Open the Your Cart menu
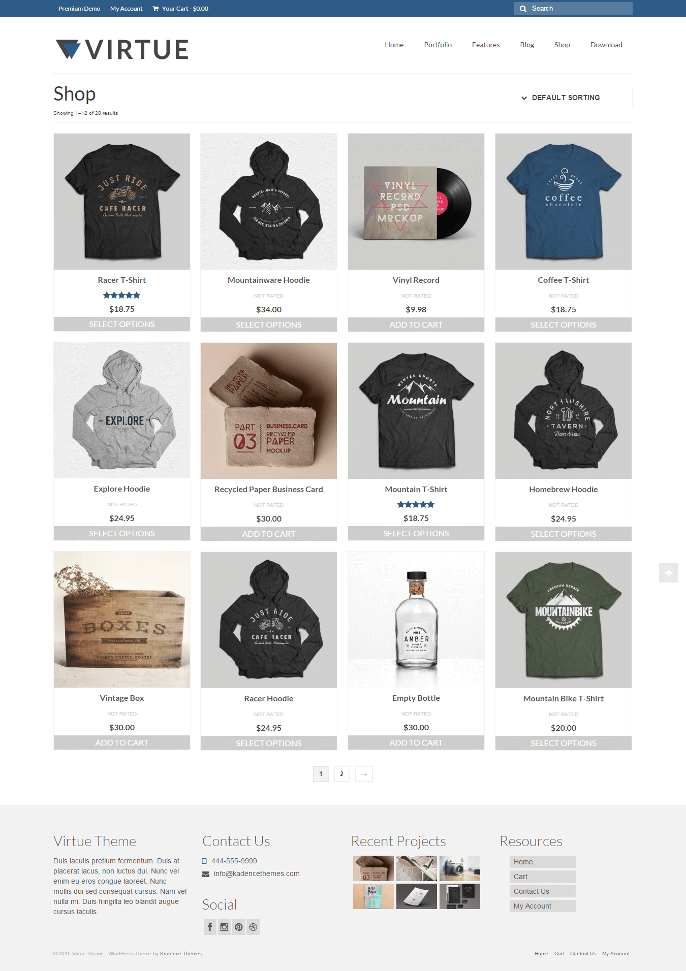The width and height of the screenshot is (686, 971). (180, 9)
